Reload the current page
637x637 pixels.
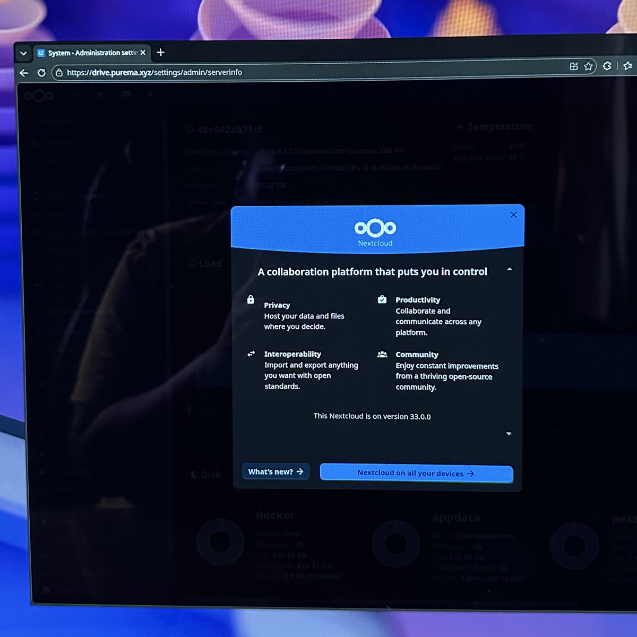coord(41,73)
